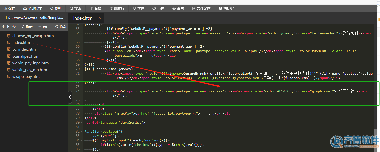Open Jump to line (跳转行) tool
The width and height of the screenshot is (380, 152).
click(117, 8)
